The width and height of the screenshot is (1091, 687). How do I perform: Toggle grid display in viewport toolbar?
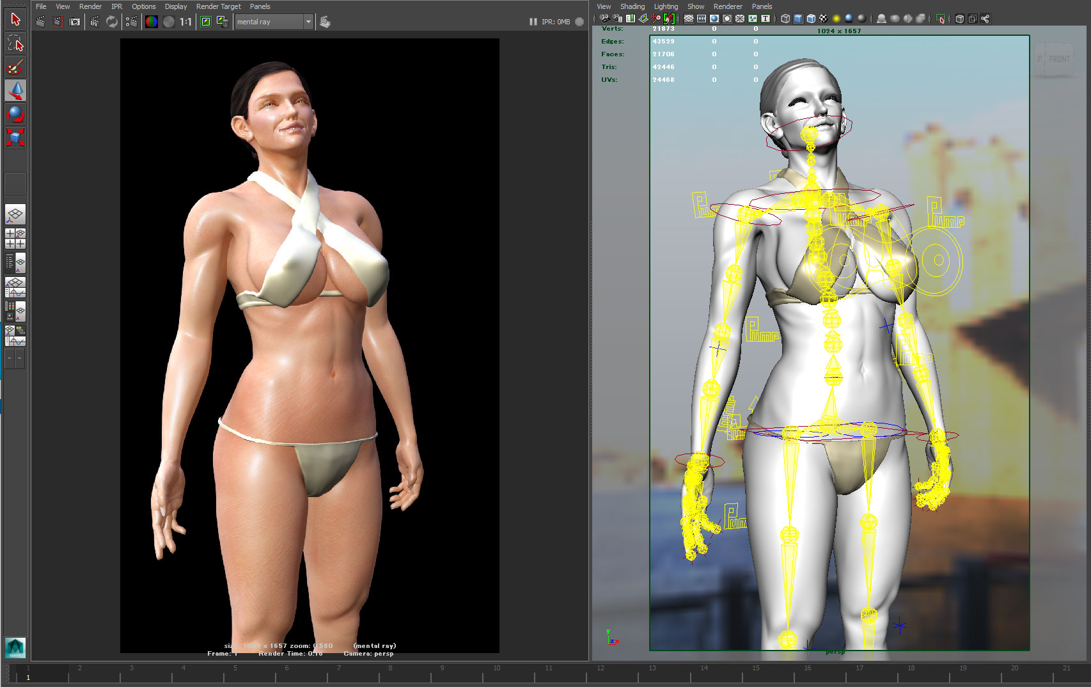pyautogui.click(x=689, y=19)
